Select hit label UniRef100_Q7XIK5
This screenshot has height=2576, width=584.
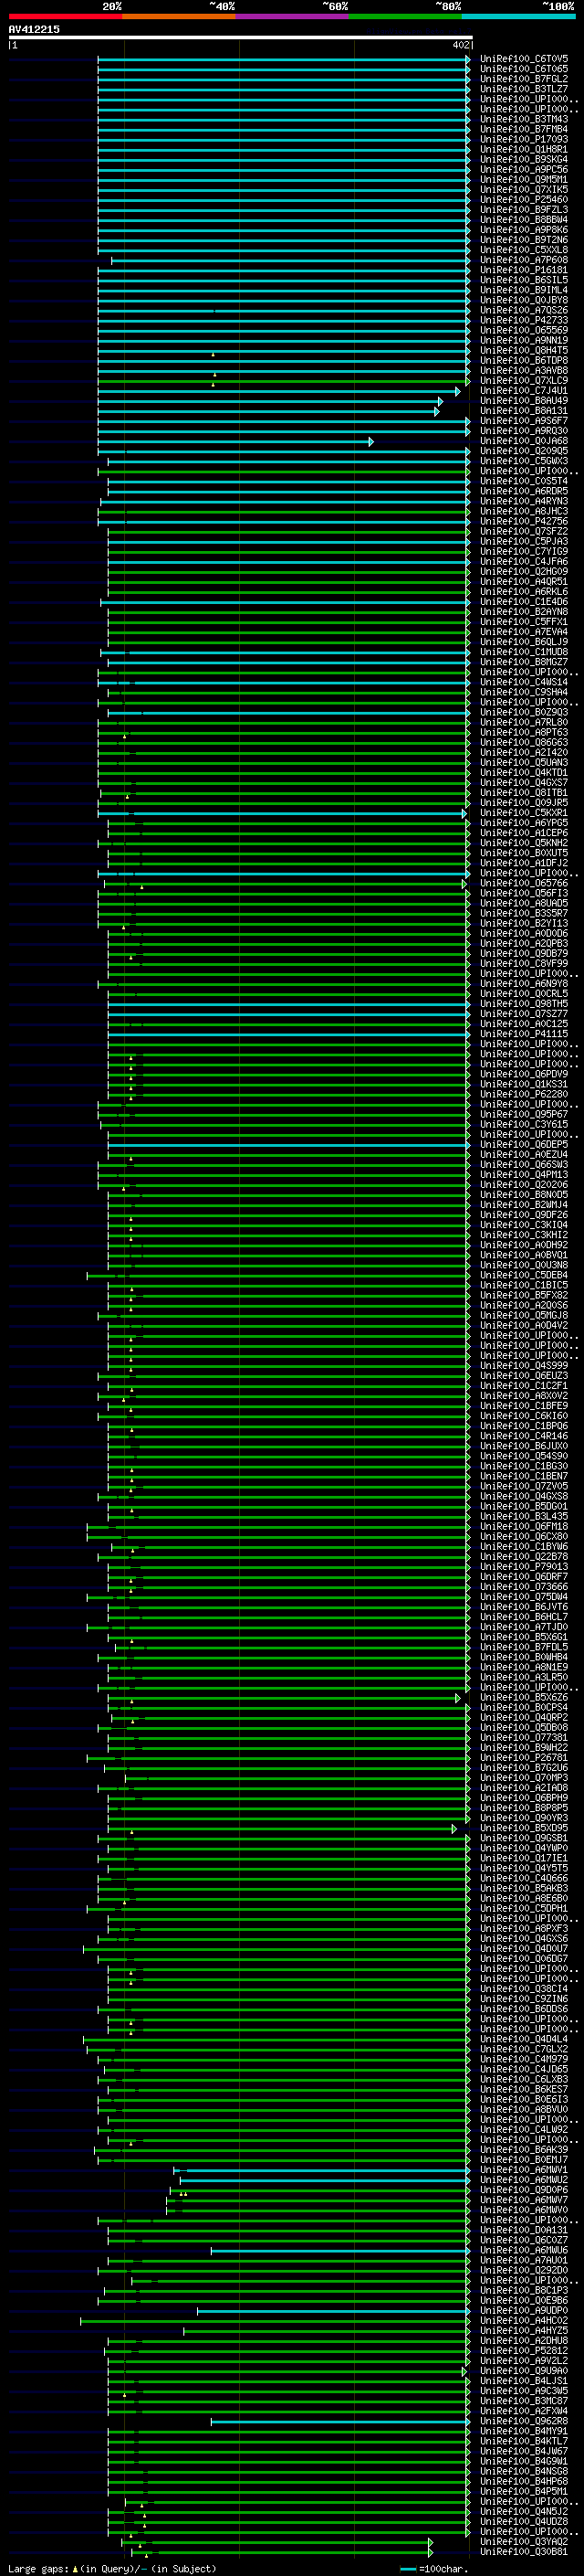point(524,189)
